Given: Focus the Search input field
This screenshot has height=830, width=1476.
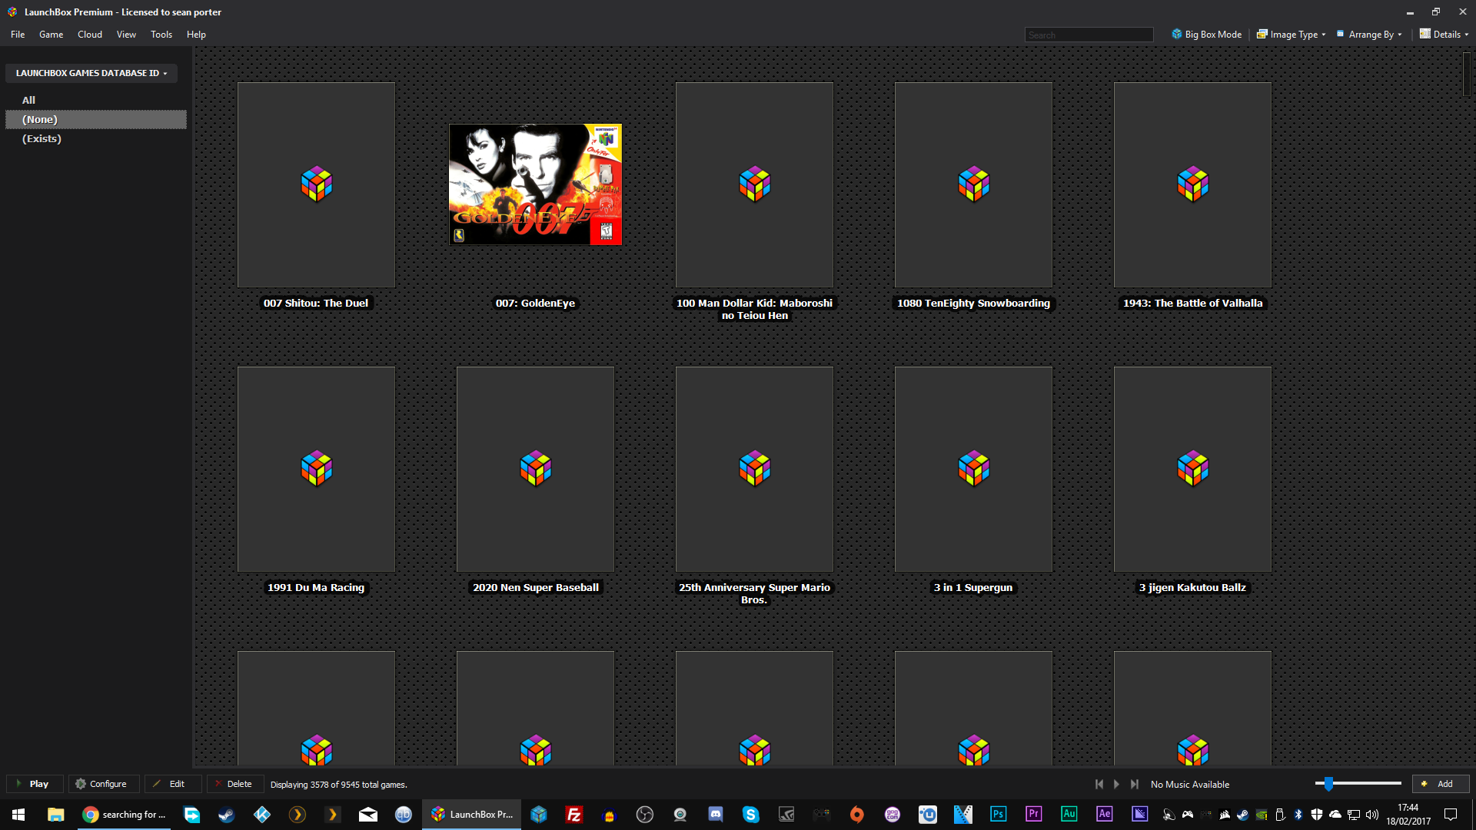Looking at the screenshot, I should 1089,35.
